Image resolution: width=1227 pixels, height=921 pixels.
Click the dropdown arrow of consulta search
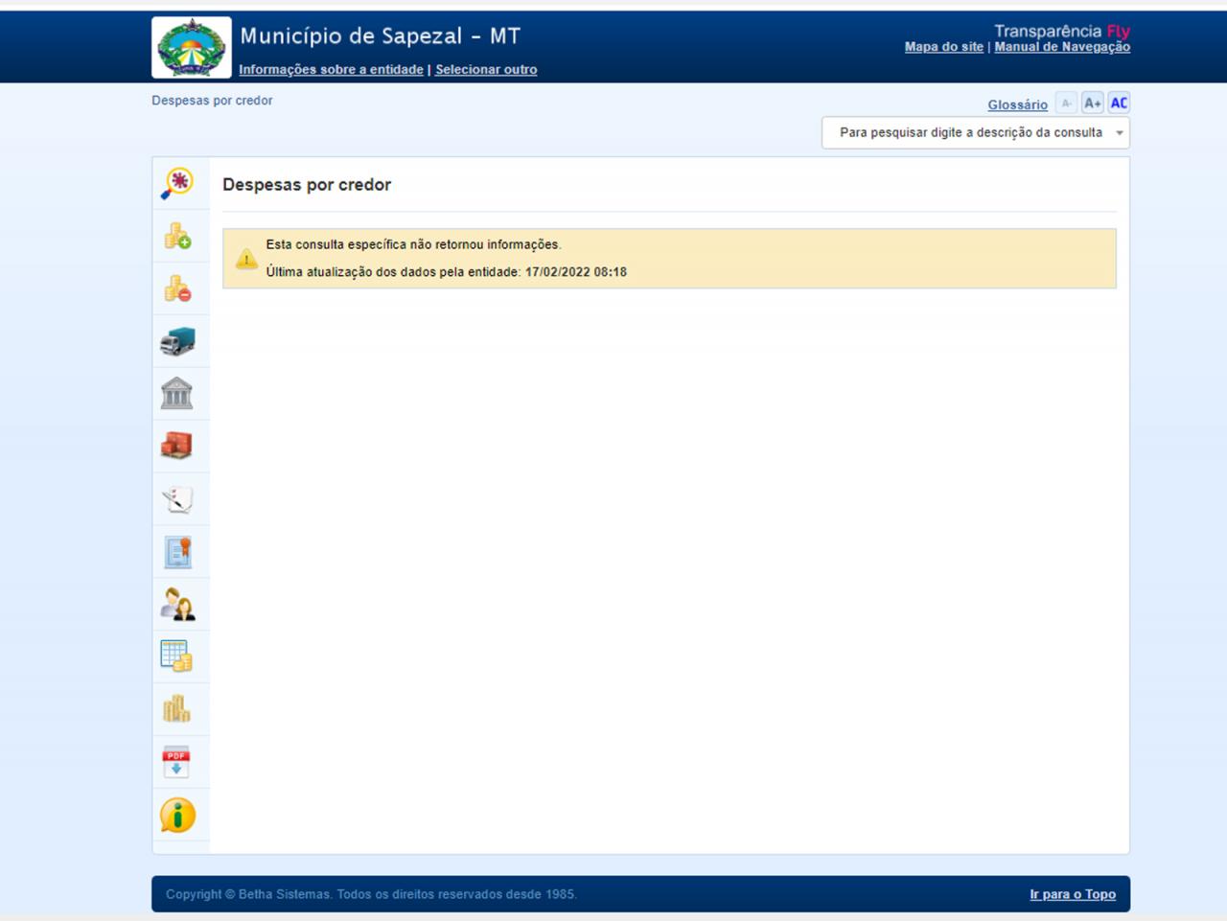coord(1119,133)
